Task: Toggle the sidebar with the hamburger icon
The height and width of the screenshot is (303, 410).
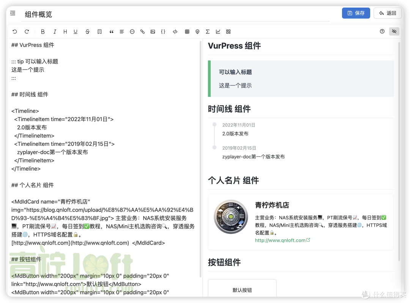Action: click(13, 13)
